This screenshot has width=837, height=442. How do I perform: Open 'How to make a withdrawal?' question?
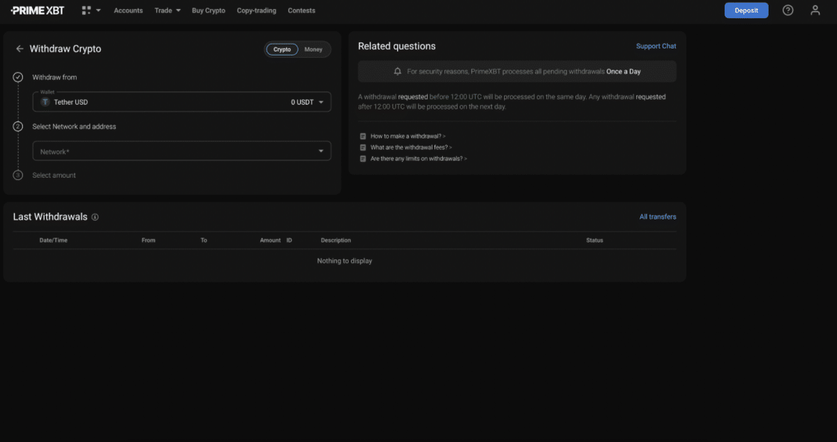408,136
